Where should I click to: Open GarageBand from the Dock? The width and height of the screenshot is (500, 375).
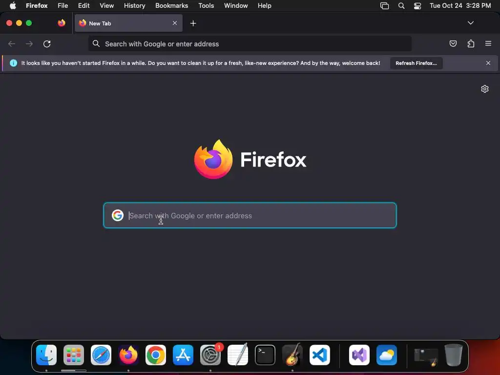click(292, 355)
